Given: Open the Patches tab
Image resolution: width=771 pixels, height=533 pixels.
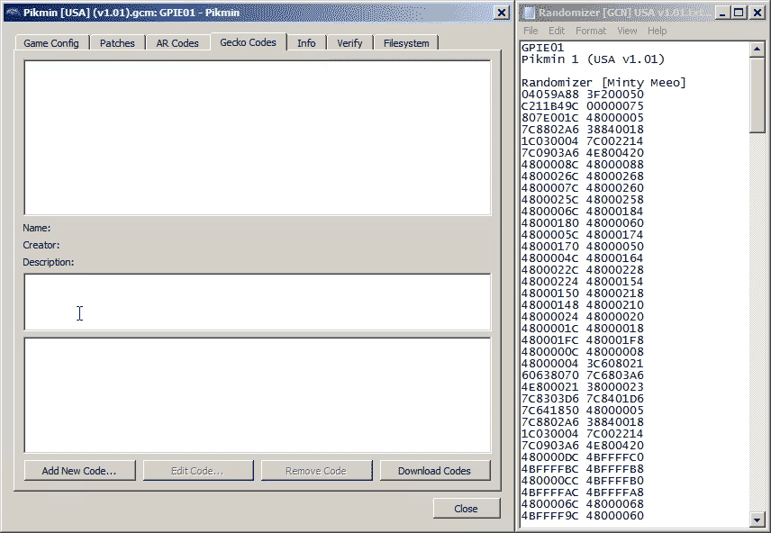Looking at the screenshot, I should point(117,43).
